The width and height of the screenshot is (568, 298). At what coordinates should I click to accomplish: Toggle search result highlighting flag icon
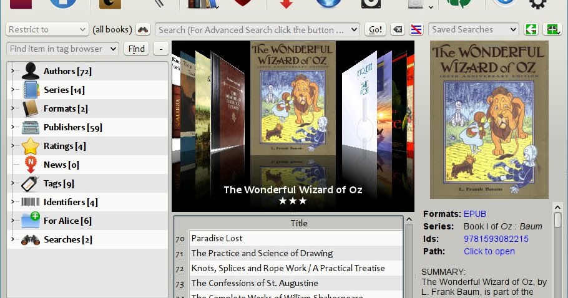416,30
